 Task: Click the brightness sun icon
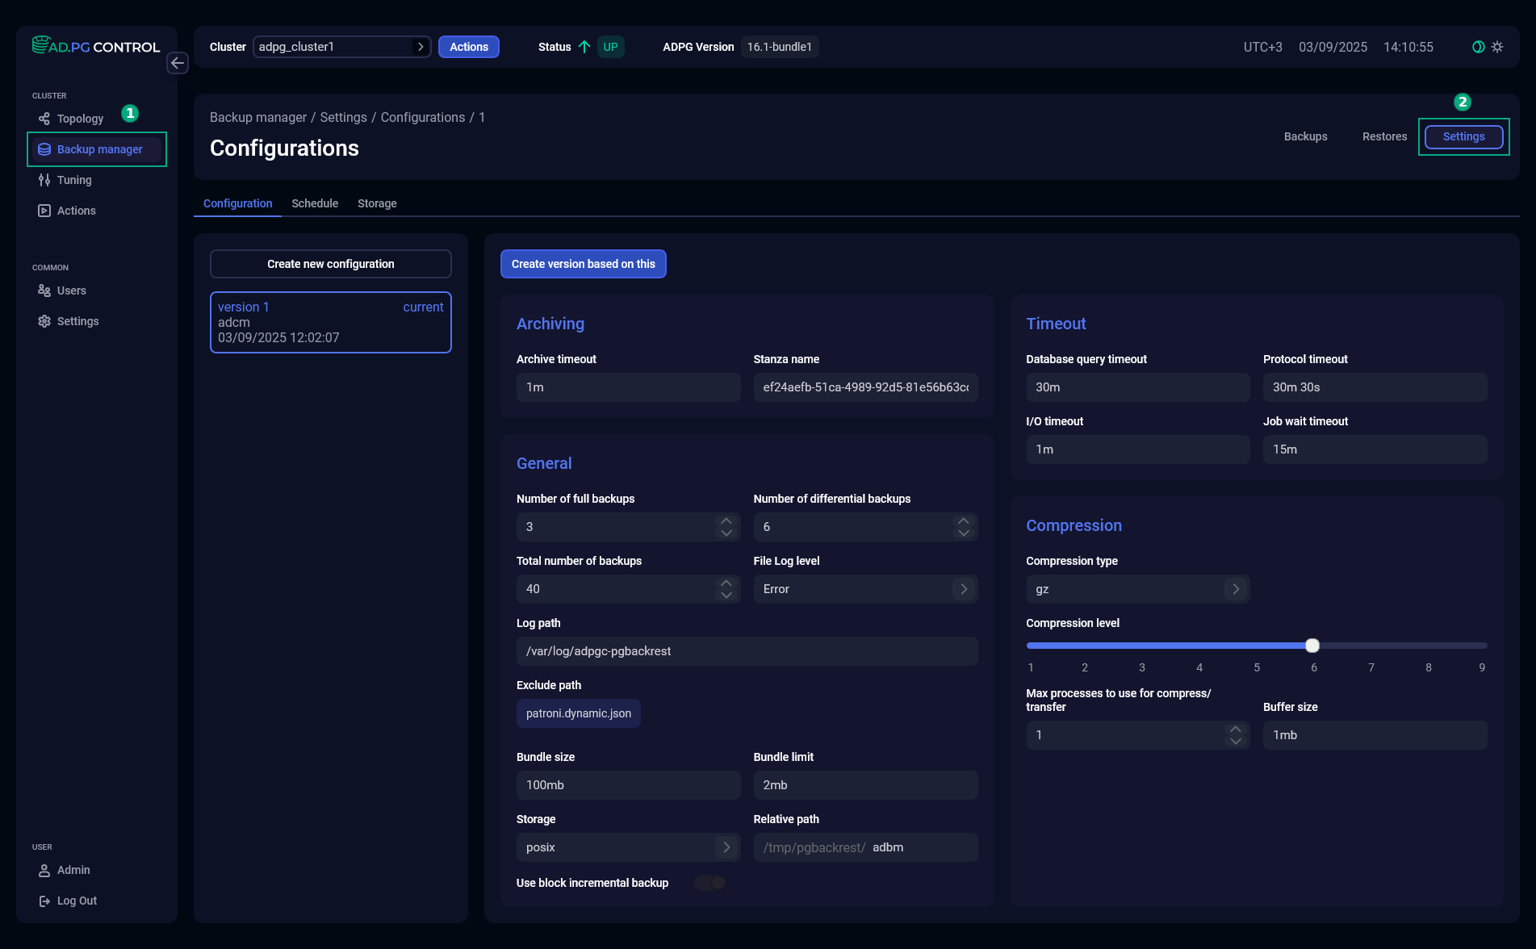coord(1497,47)
